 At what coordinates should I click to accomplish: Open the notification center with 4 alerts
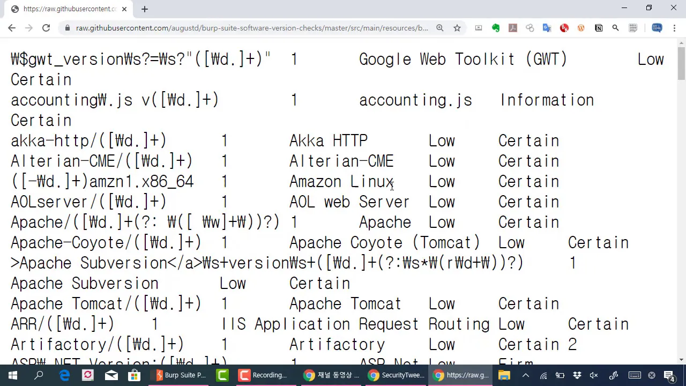pos(669,376)
